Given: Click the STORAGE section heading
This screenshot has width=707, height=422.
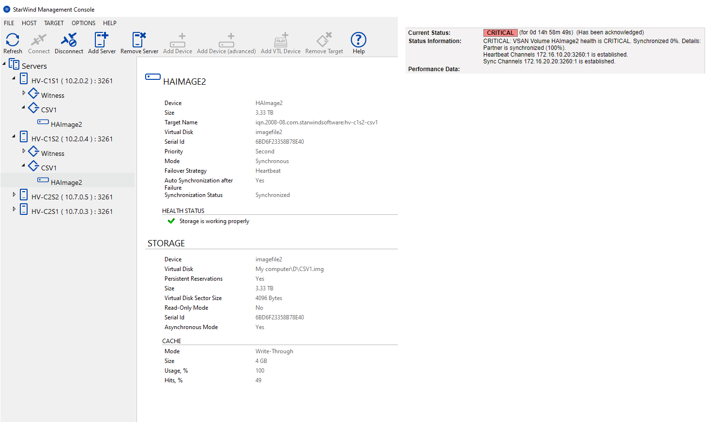Looking at the screenshot, I should (166, 243).
